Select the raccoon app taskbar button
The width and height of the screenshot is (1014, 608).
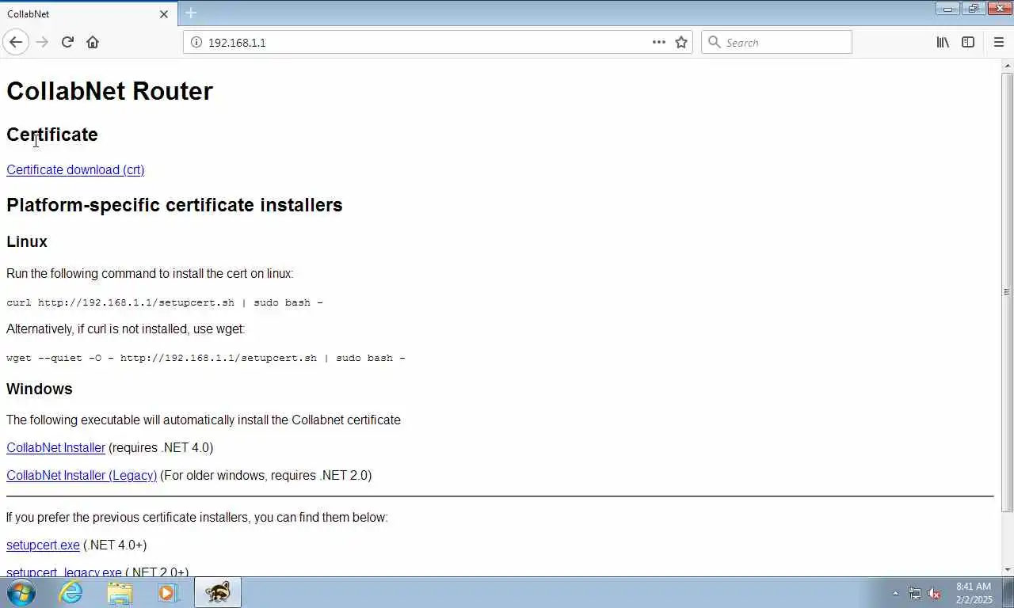click(x=217, y=592)
